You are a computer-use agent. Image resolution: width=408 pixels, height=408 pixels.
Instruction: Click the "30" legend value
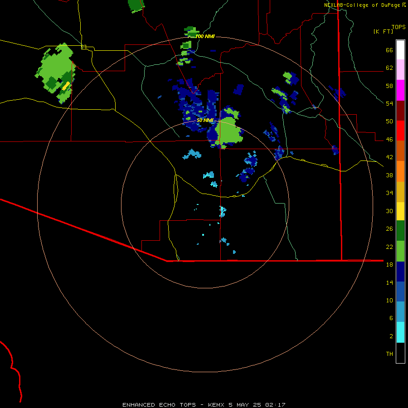click(389, 211)
